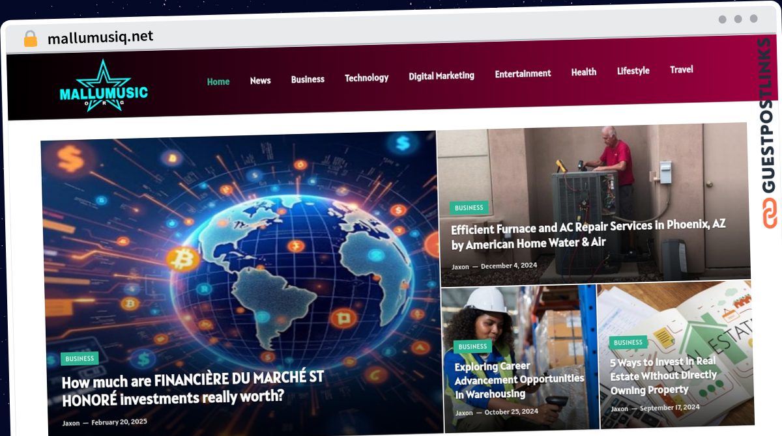Screen dimensions: 782x436
Task: Click the December 4, 2024 date
Action: (x=509, y=266)
